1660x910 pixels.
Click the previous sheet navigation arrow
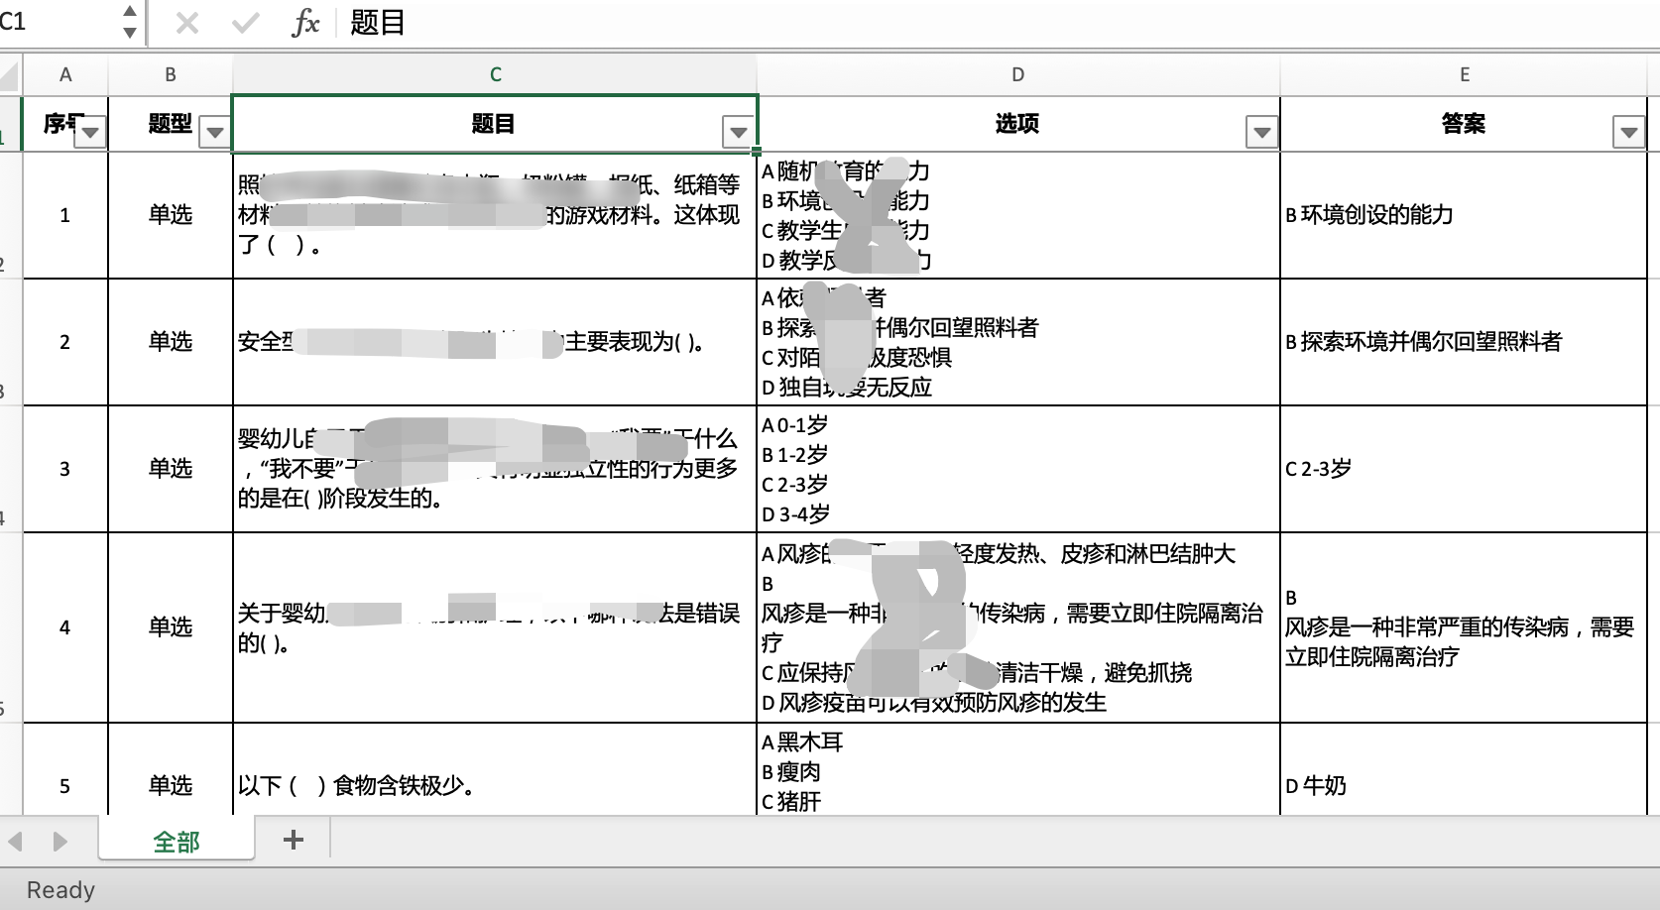tap(16, 840)
